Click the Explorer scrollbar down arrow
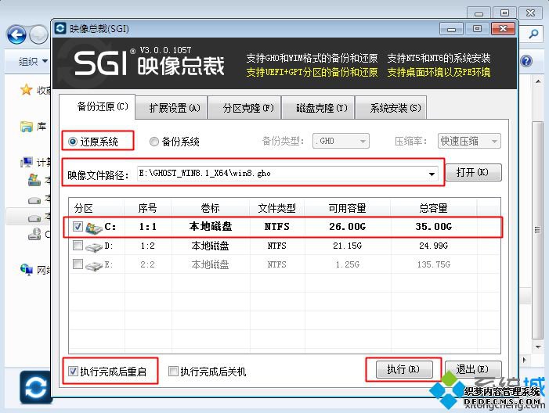 [538, 347]
